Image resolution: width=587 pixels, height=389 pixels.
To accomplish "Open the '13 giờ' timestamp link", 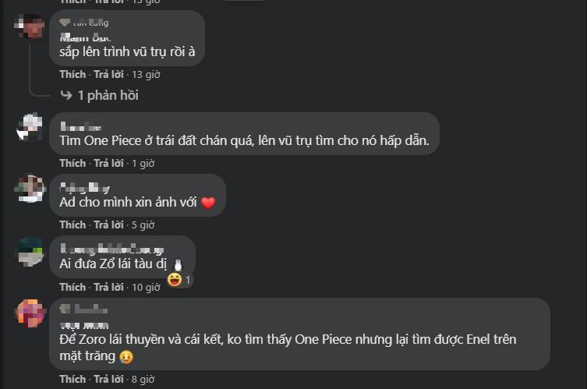I will click(146, 75).
